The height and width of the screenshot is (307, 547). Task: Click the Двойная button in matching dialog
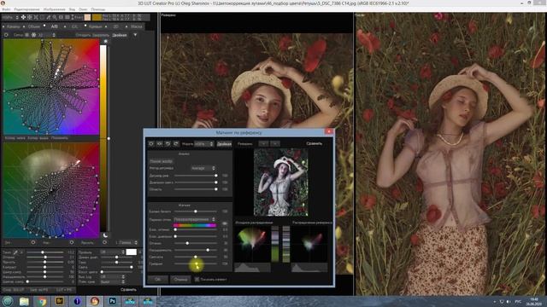(224, 144)
